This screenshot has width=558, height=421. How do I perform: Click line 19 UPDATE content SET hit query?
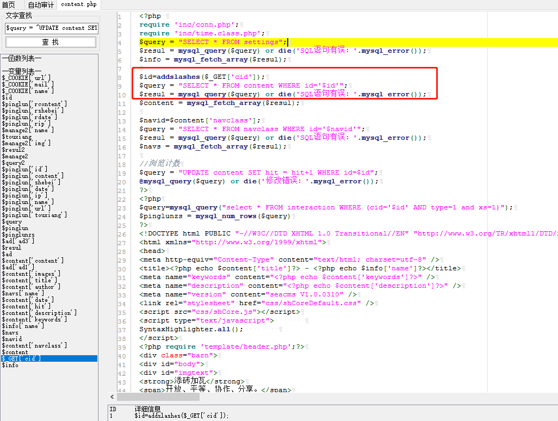[x=258, y=172]
